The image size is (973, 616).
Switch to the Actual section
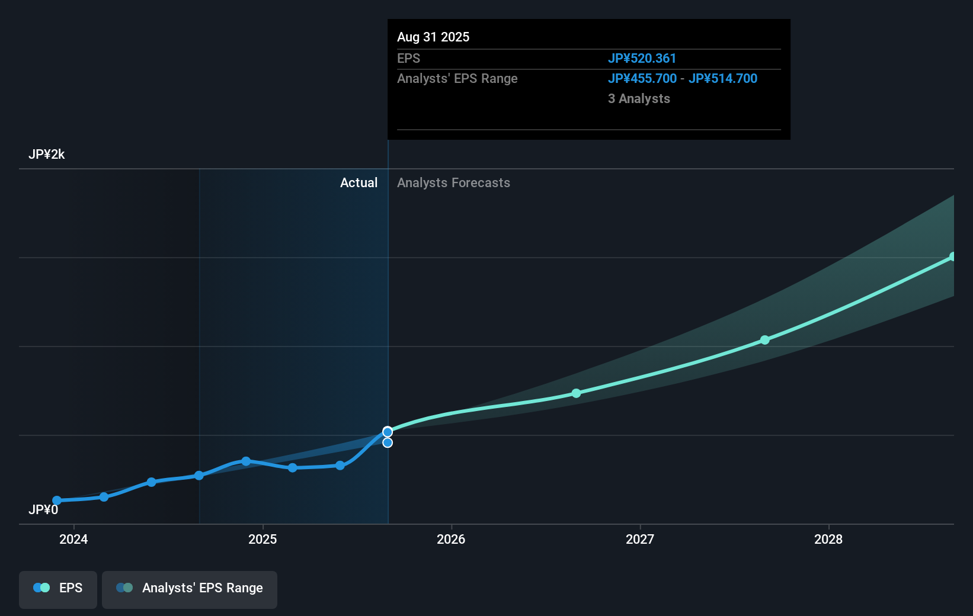coord(359,182)
